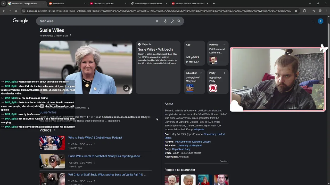The image size is (330, 185).
Task: Bookmark this page with the star icon
Action: 296,11
